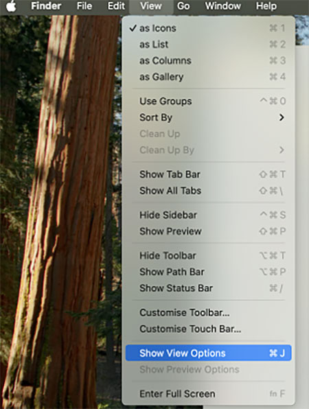The height and width of the screenshot is (409, 309).
Task: Show Path Bar
Action: click(x=208, y=272)
